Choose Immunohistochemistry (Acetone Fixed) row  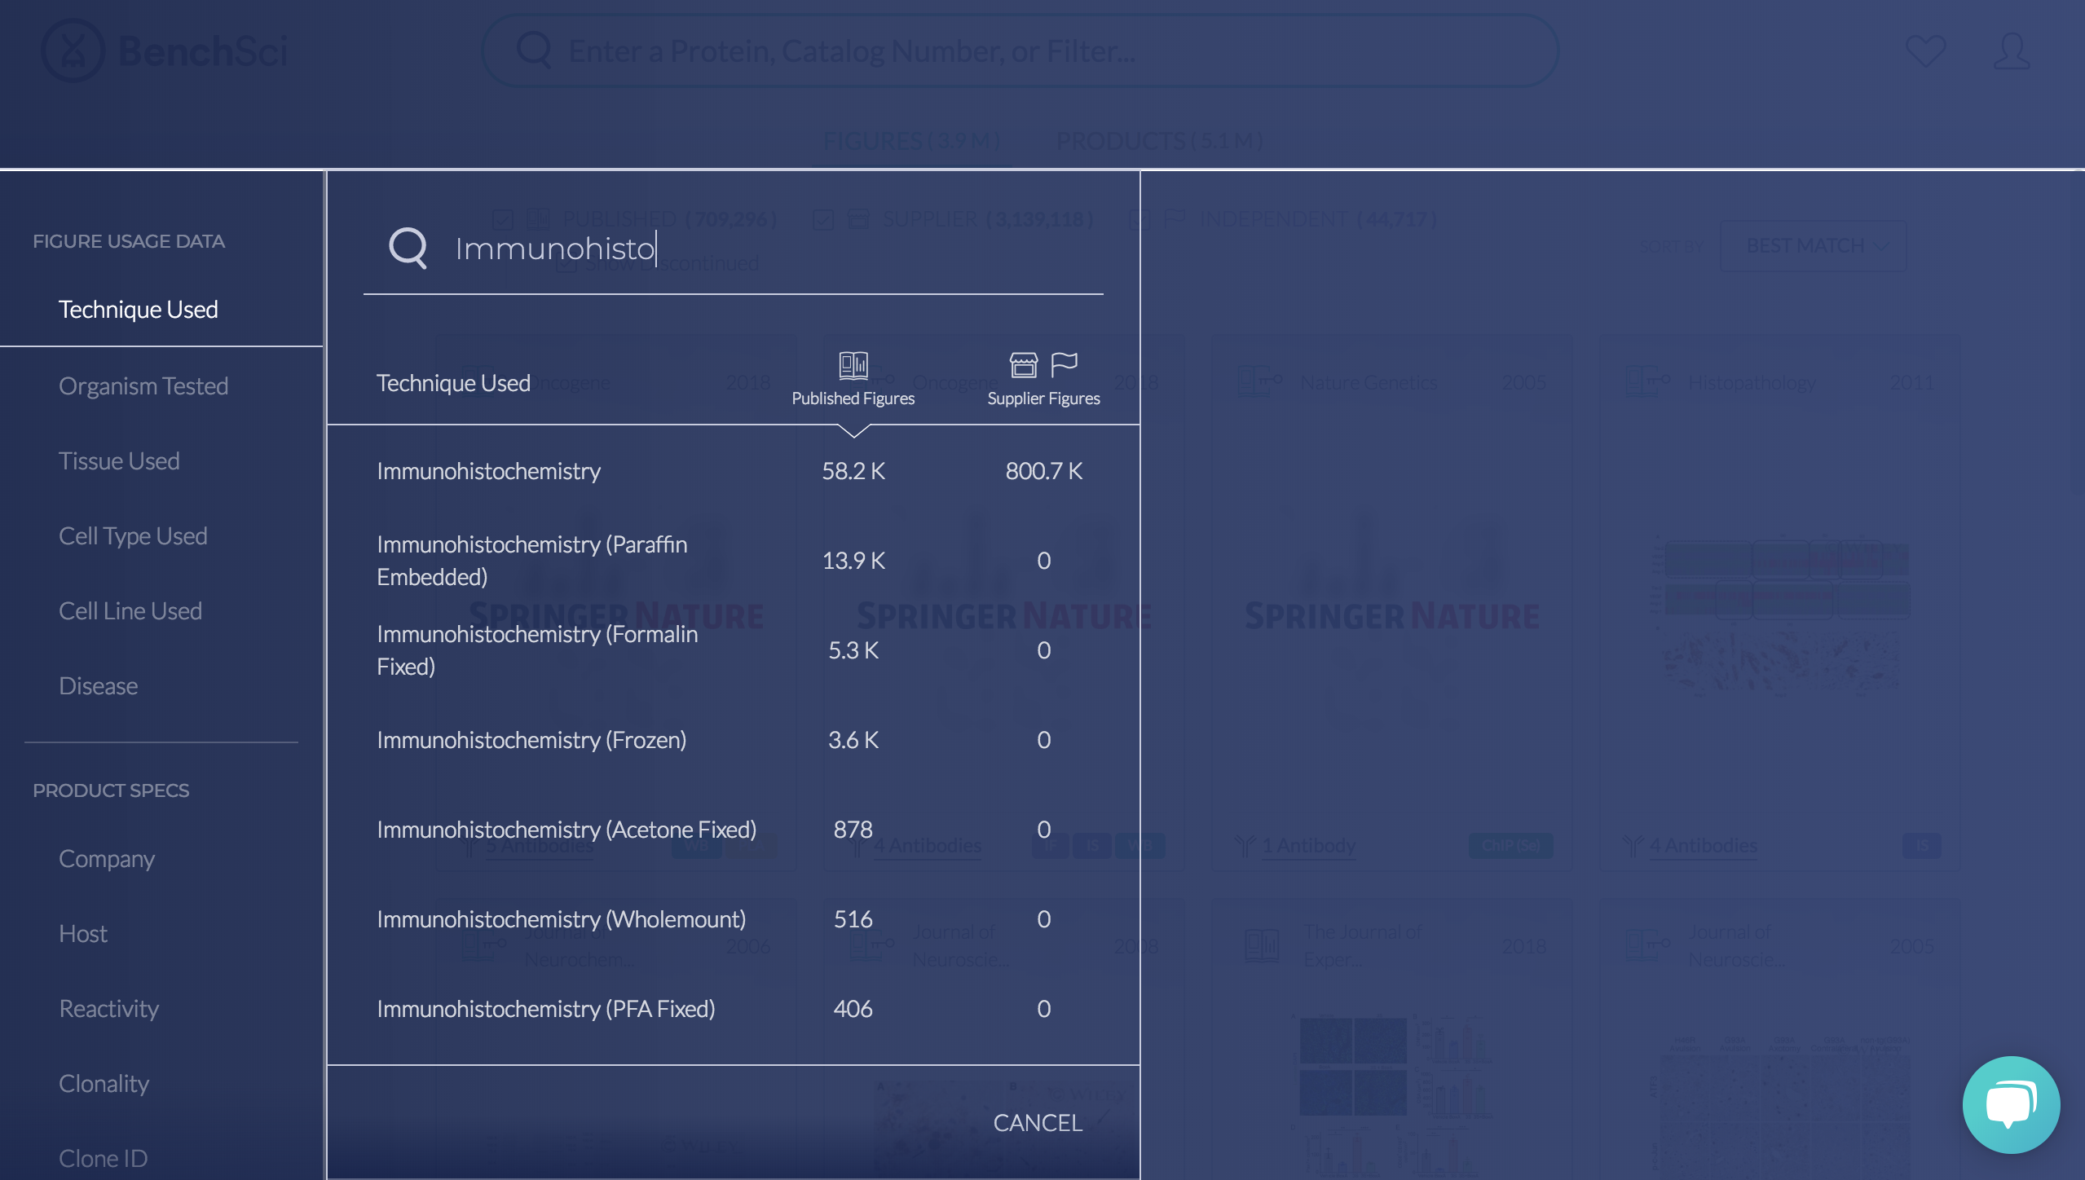pyautogui.click(x=734, y=830)
